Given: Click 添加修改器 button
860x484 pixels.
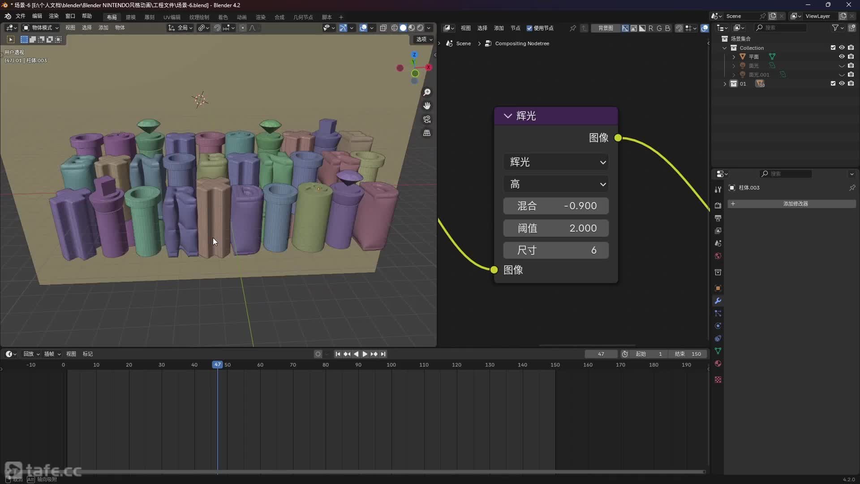Looking at the screenshot, I should (791, 204).
